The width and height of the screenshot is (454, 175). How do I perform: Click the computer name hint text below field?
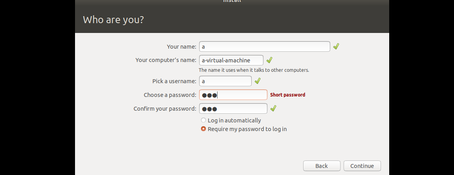pyautogui.click(x=254, y=70)
